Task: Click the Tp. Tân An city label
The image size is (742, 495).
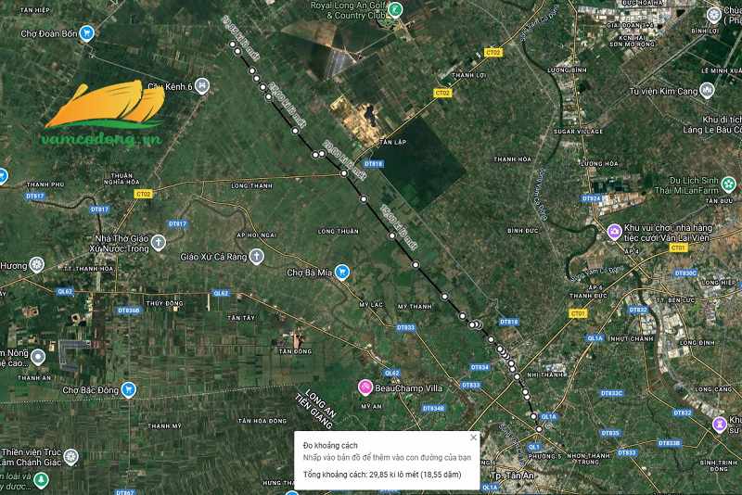Action: 513,476
